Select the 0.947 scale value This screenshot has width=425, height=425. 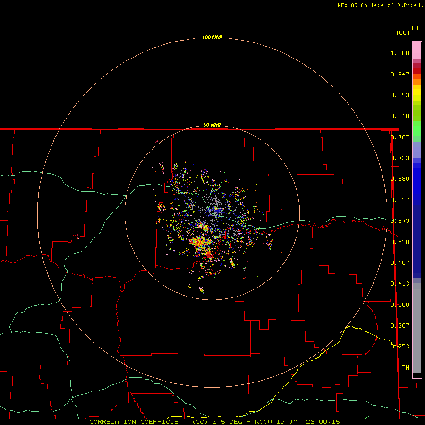(400, 74)
